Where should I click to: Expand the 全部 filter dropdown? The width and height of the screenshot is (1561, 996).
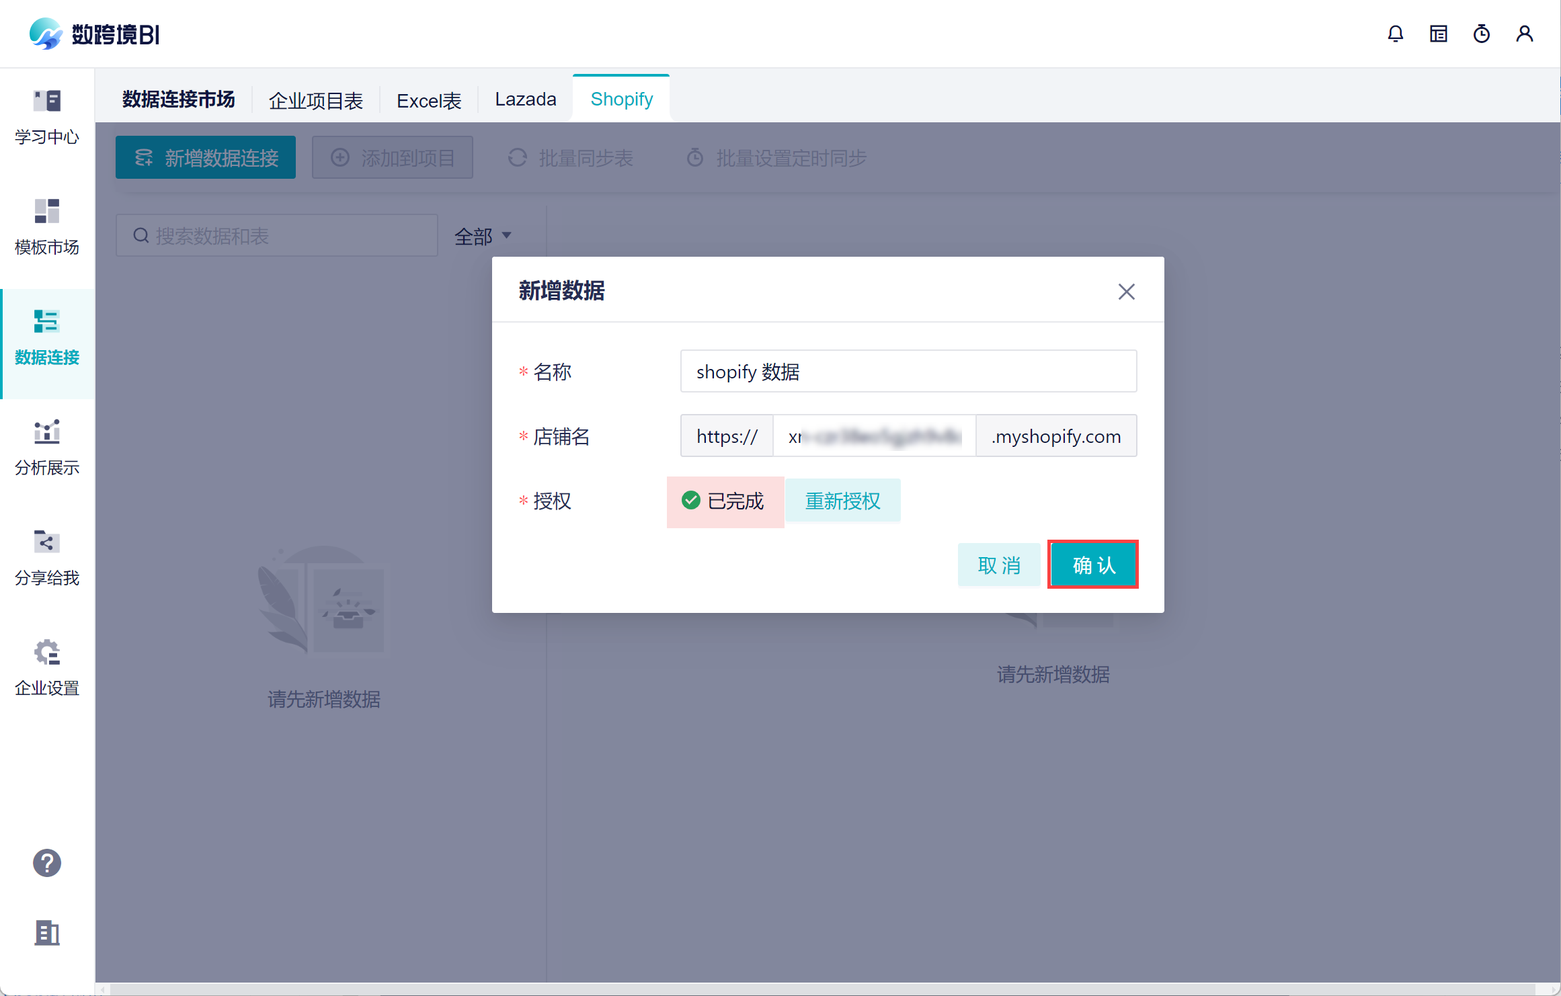click(483, 236)
